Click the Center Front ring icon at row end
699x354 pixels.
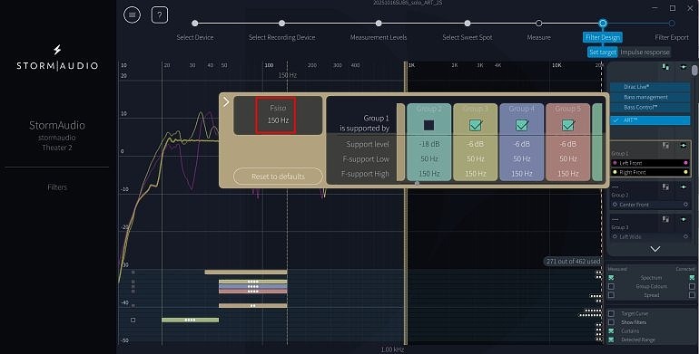click(685, 205)
